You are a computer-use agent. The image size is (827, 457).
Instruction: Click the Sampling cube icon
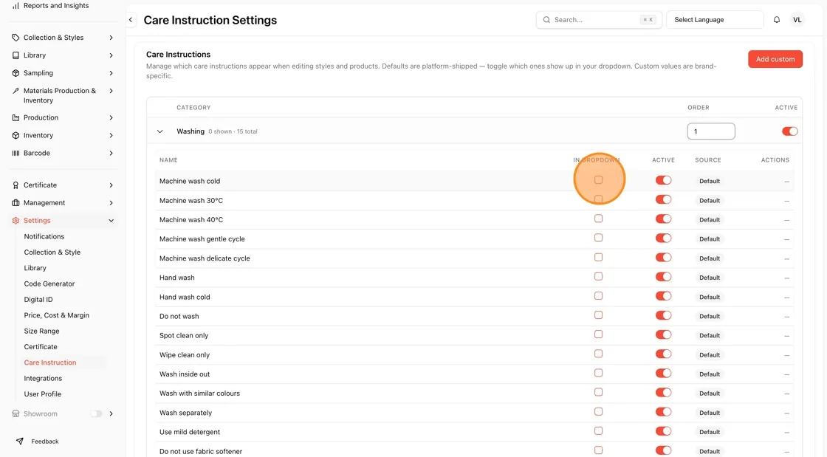pos(16,73)
